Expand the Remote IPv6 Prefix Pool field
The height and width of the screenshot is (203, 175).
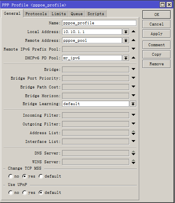coord(134,49)
